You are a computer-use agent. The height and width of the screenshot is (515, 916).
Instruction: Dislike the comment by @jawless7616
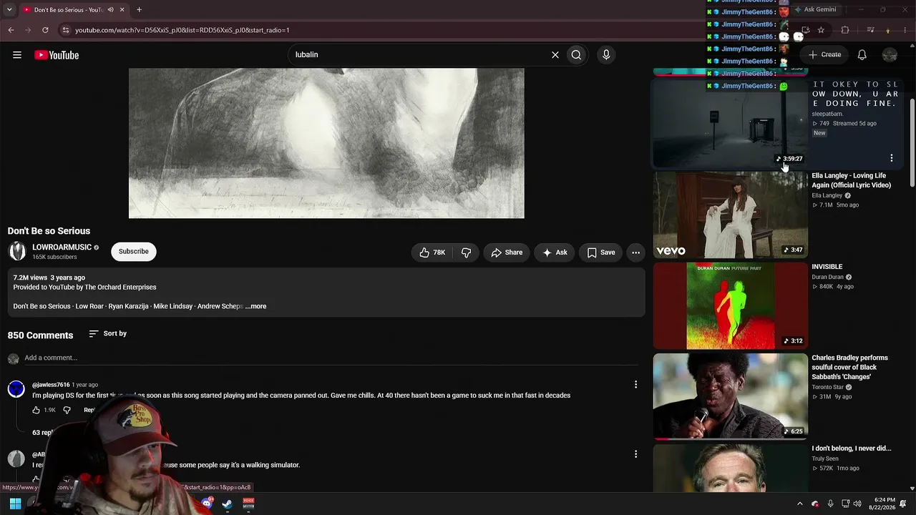click(67, 410)
